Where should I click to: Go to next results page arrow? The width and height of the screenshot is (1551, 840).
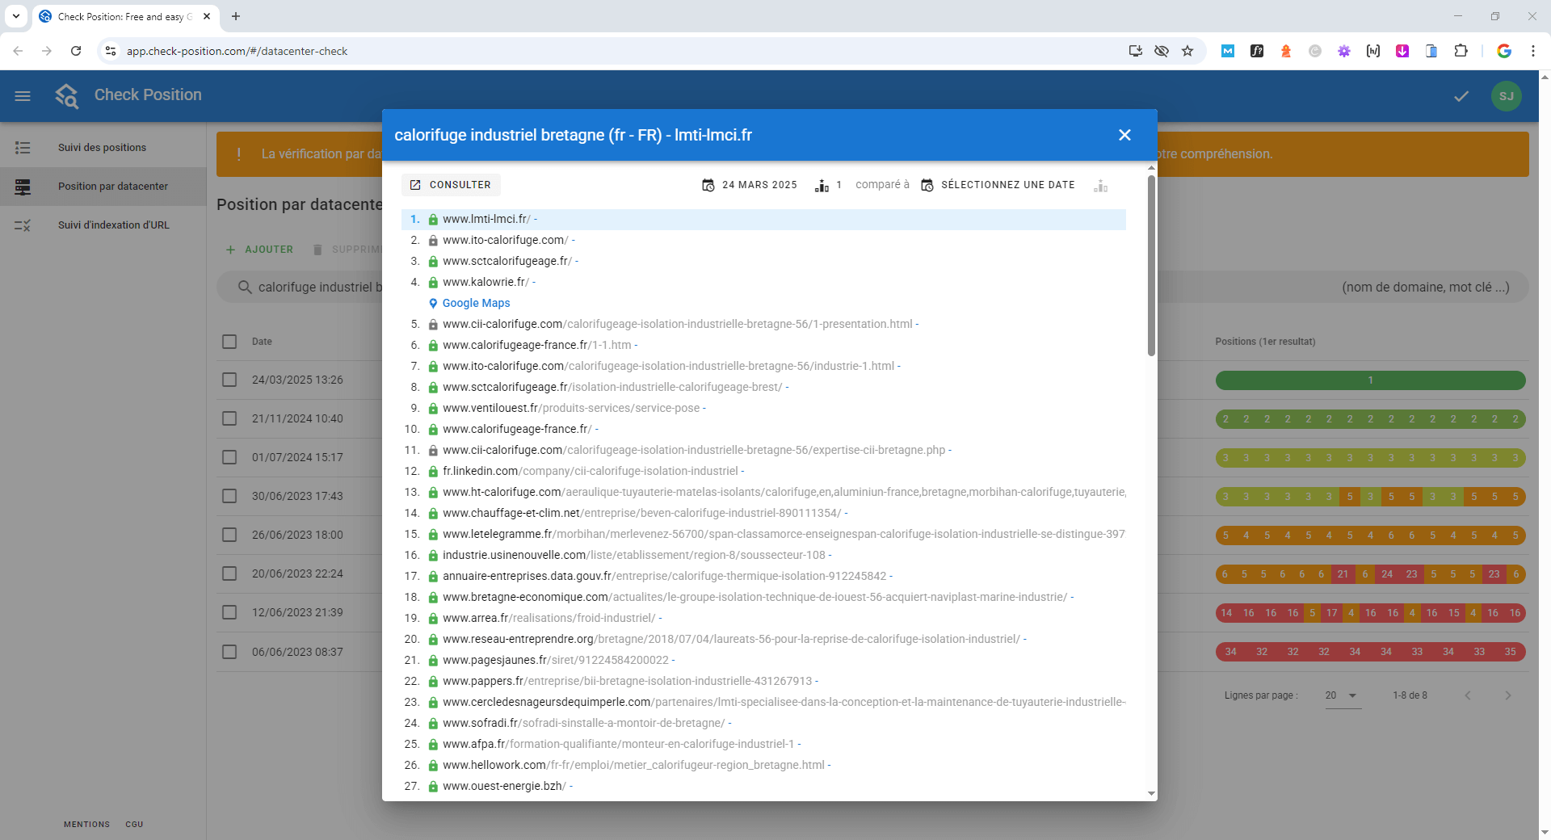[1508, 695]
